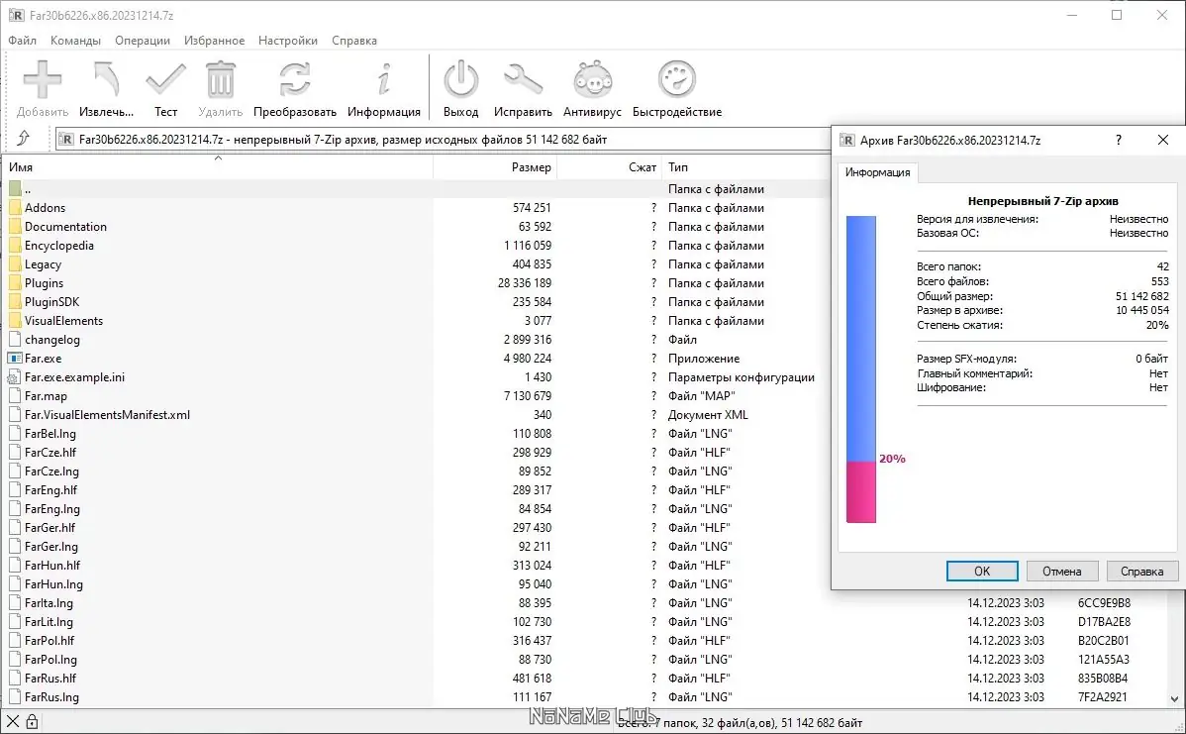Viewport: 1186px width, 734px height.
Task: Click the drive icon in status bar
Action: pyautogui.click(x=13, y=722)
